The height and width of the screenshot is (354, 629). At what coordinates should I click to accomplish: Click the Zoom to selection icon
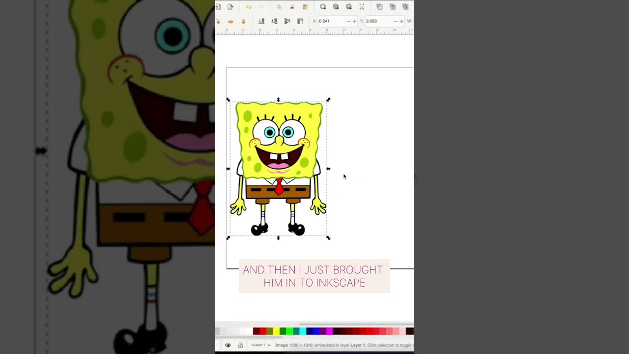pyautogui.click(x=323, y=7)
